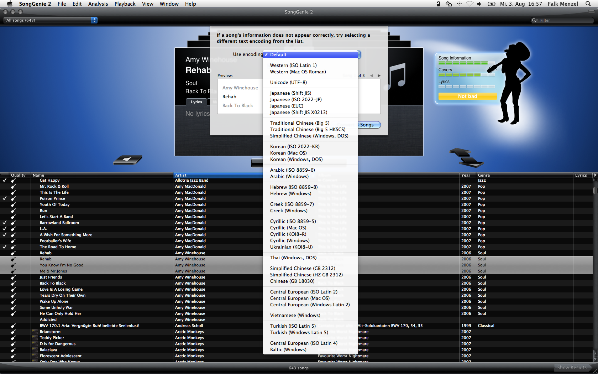Sort by the Name column header
The width and height of the screenshot is (598, 374).
(x=102, y=175)
